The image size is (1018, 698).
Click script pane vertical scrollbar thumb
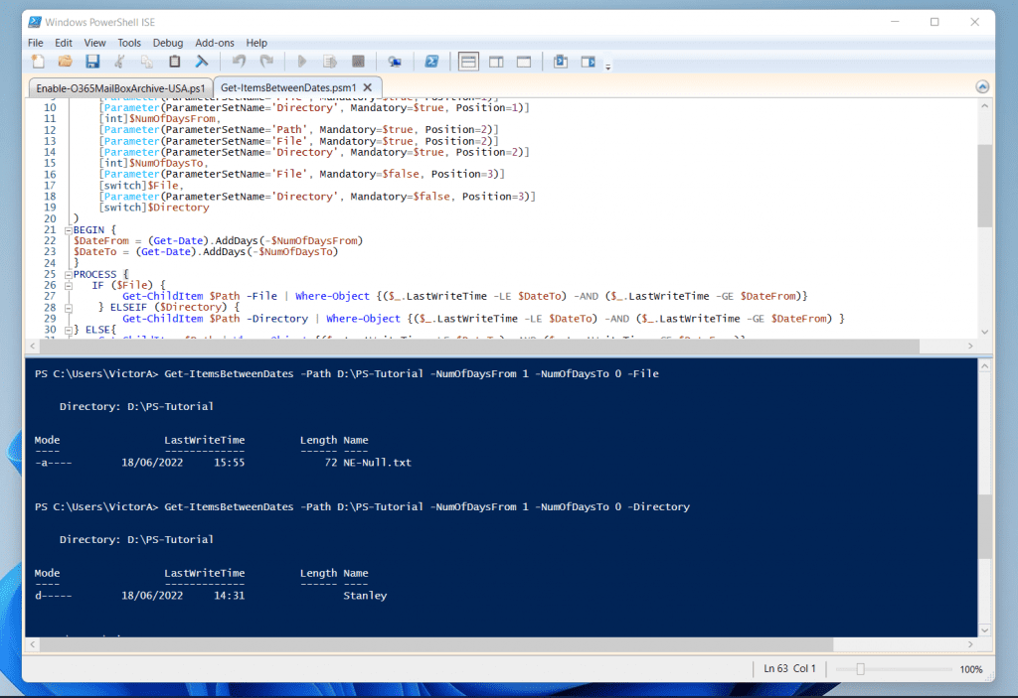[984, 186]
